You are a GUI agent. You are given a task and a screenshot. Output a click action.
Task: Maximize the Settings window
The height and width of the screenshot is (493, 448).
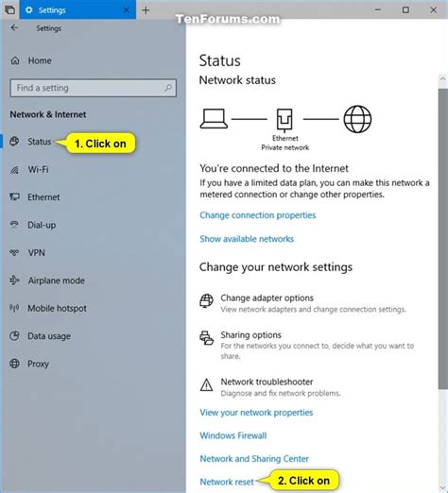click(x=405, y=10)
